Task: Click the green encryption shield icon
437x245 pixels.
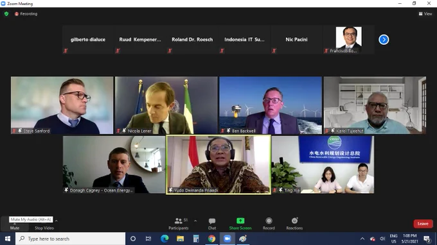Action: coord(6,13)
